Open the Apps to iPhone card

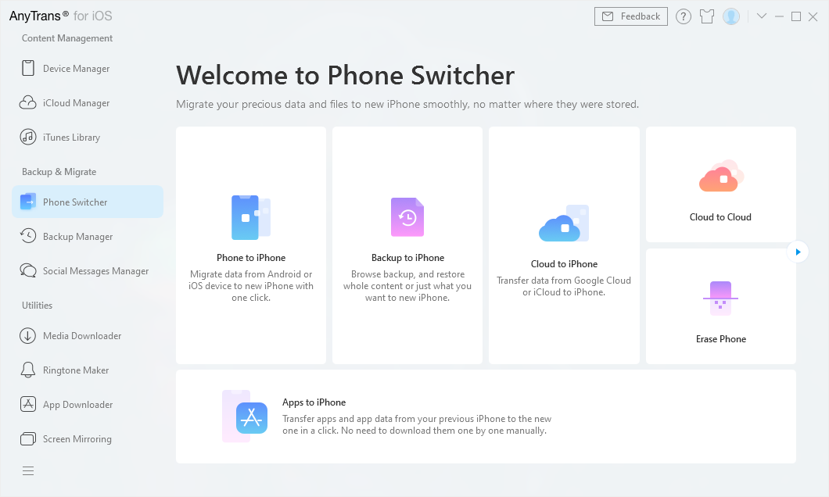tap(486, 417)
